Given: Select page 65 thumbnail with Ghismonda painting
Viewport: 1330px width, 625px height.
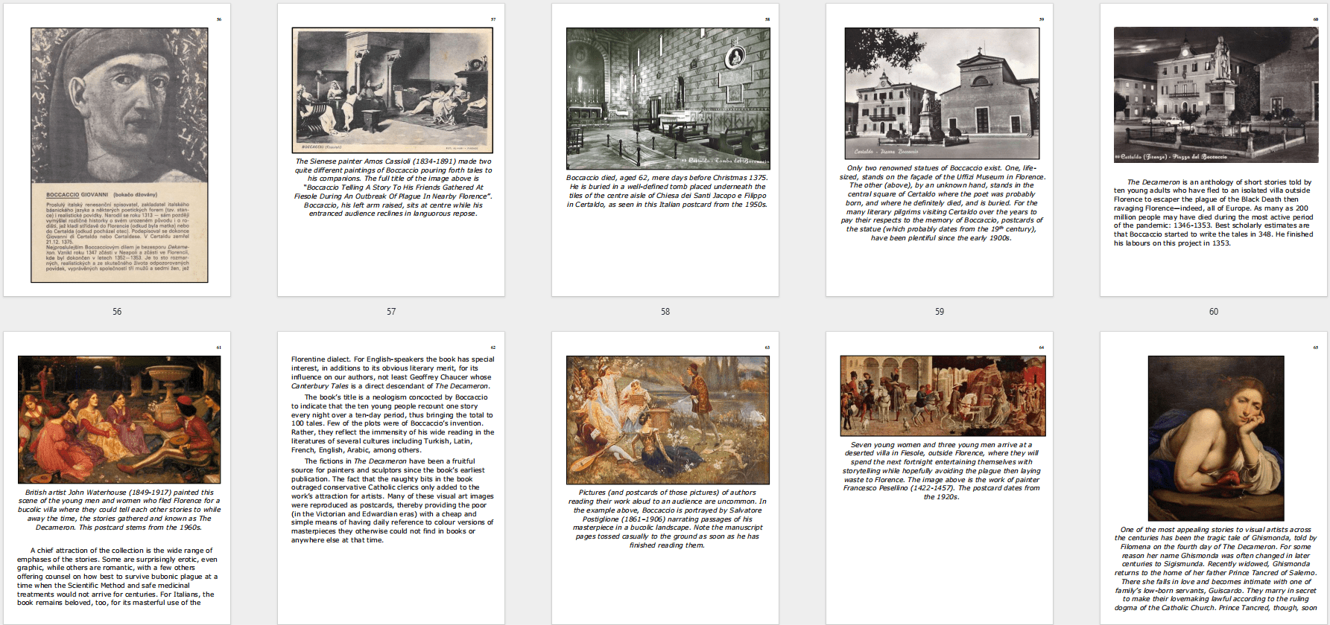Looking at the screenshot, I should pos(1214,478).
